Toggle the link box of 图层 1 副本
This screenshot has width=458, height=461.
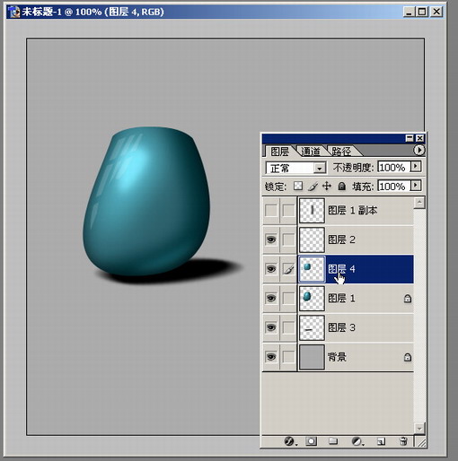(x=288, y=211)
